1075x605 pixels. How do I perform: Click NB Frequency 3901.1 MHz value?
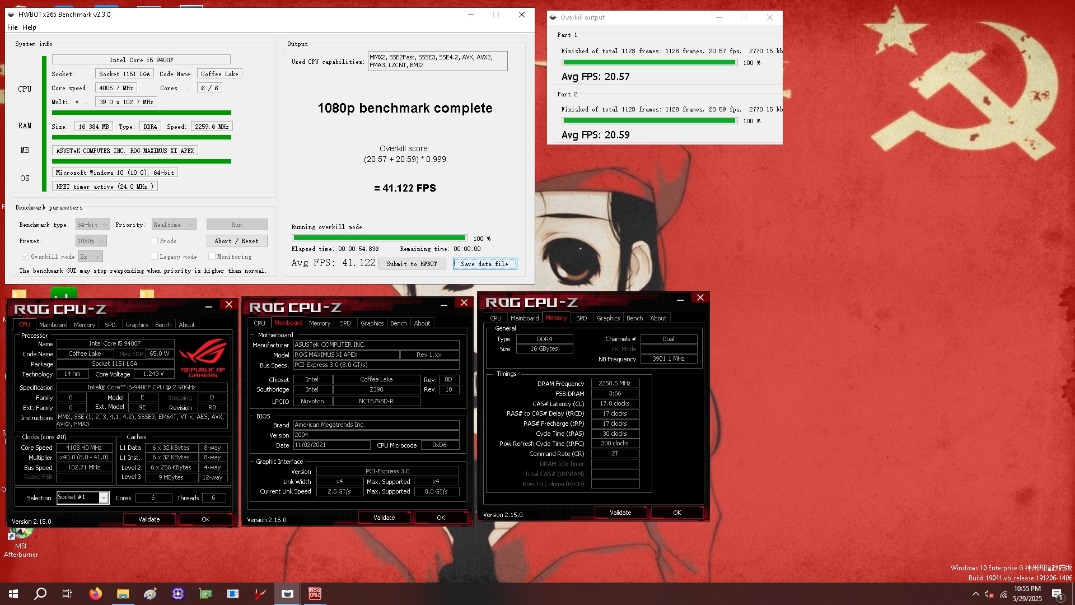click(669, 359)
